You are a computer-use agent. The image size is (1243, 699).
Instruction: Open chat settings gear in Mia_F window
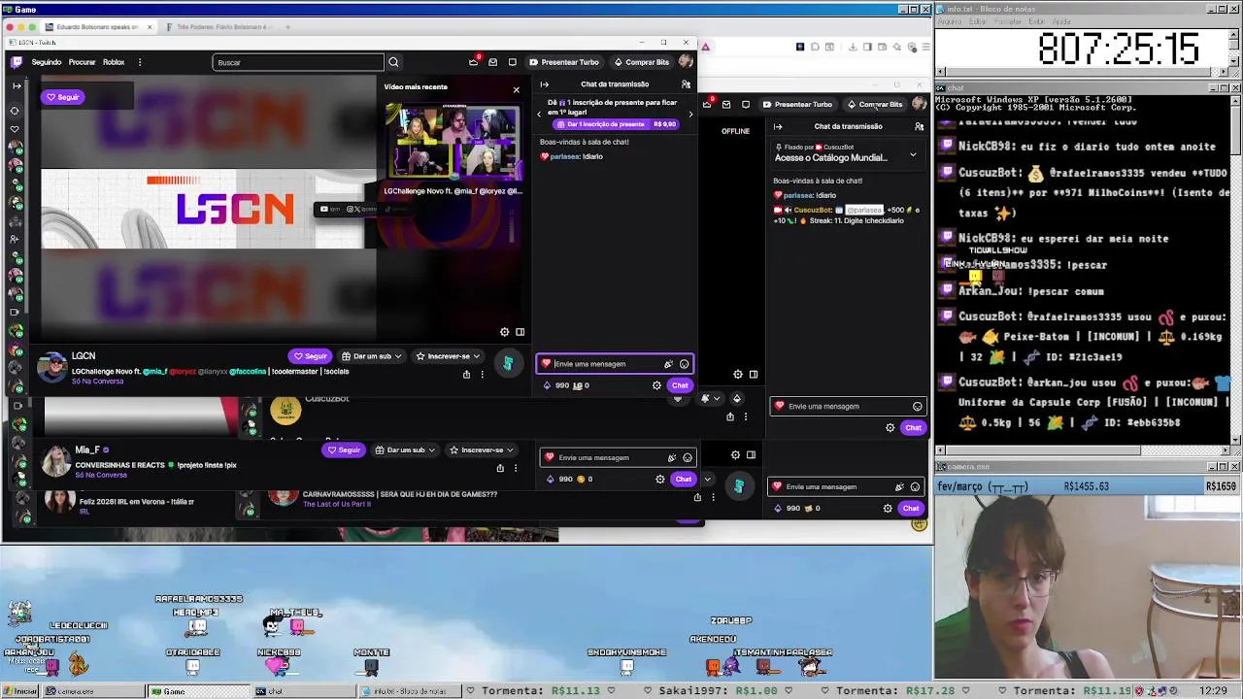[x=660, y=479]
